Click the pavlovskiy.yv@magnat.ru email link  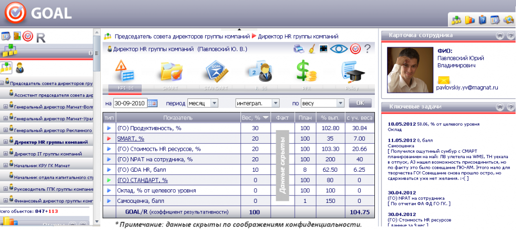tap(467, 88)
